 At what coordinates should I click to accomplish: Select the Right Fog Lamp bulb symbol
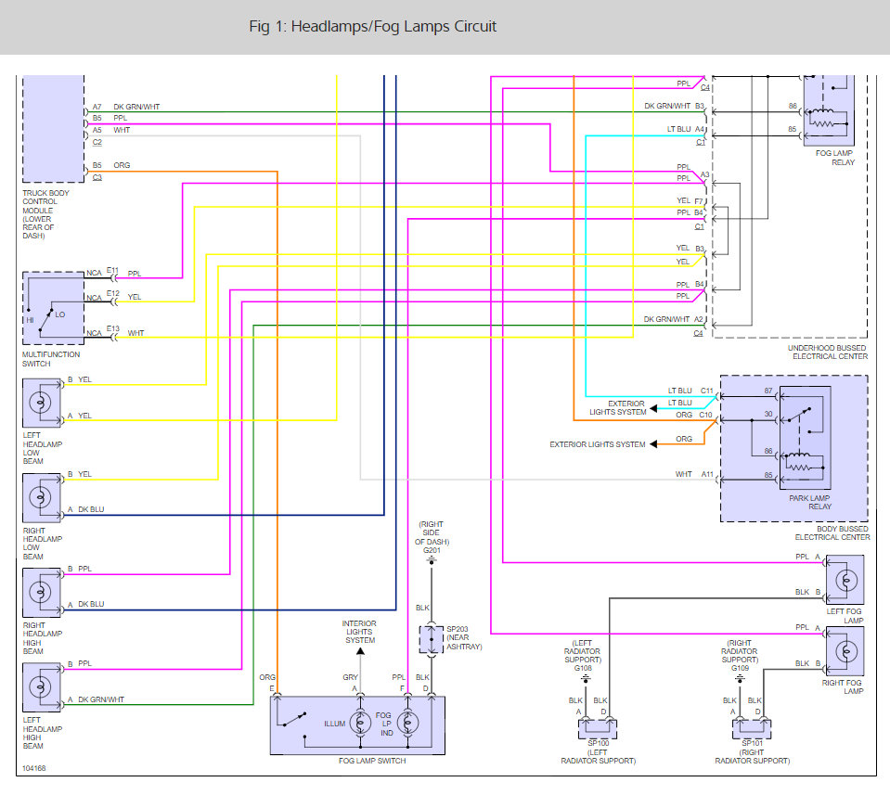click(x=845, y=651)
